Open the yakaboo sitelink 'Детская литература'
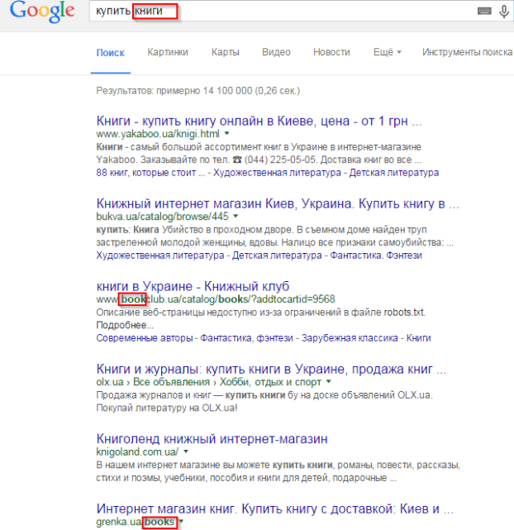This screenshot has height=530, width=514. (394, 173)
